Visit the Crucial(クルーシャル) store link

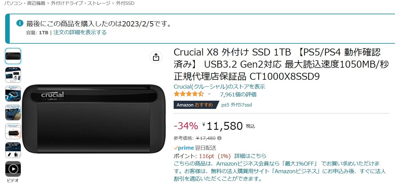click(219, 86)
